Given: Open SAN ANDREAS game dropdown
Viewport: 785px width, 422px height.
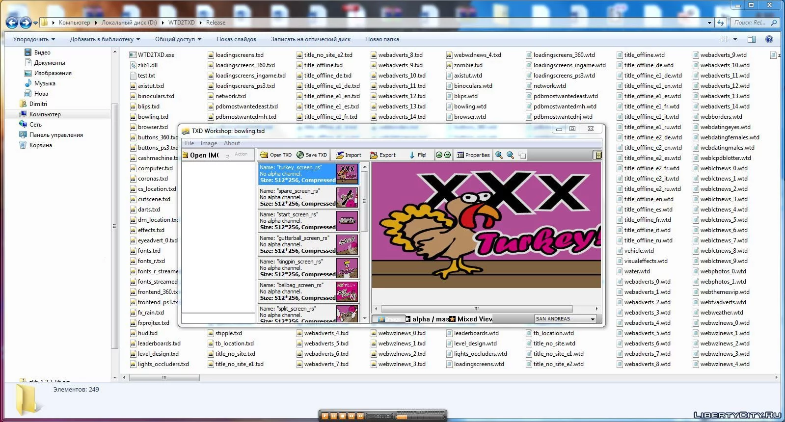Looking at the screenshot, I should click(565, 319).
